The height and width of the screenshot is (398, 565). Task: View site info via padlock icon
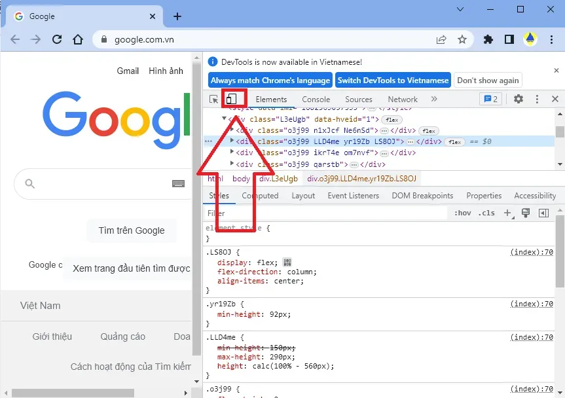(104, 39)
